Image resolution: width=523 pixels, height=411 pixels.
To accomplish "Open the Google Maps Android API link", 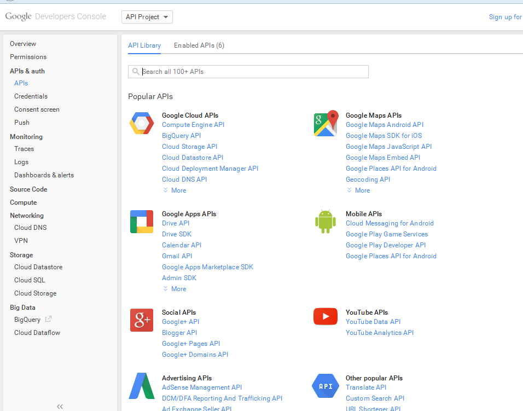I will click(x=385, y=125).
